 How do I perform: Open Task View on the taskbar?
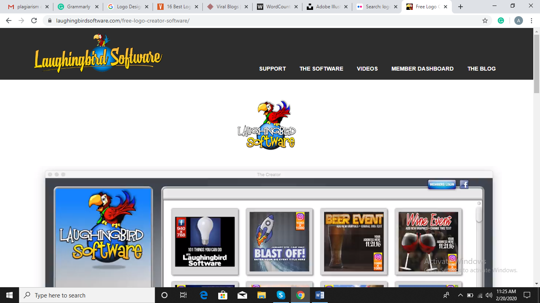pos(183,295)
